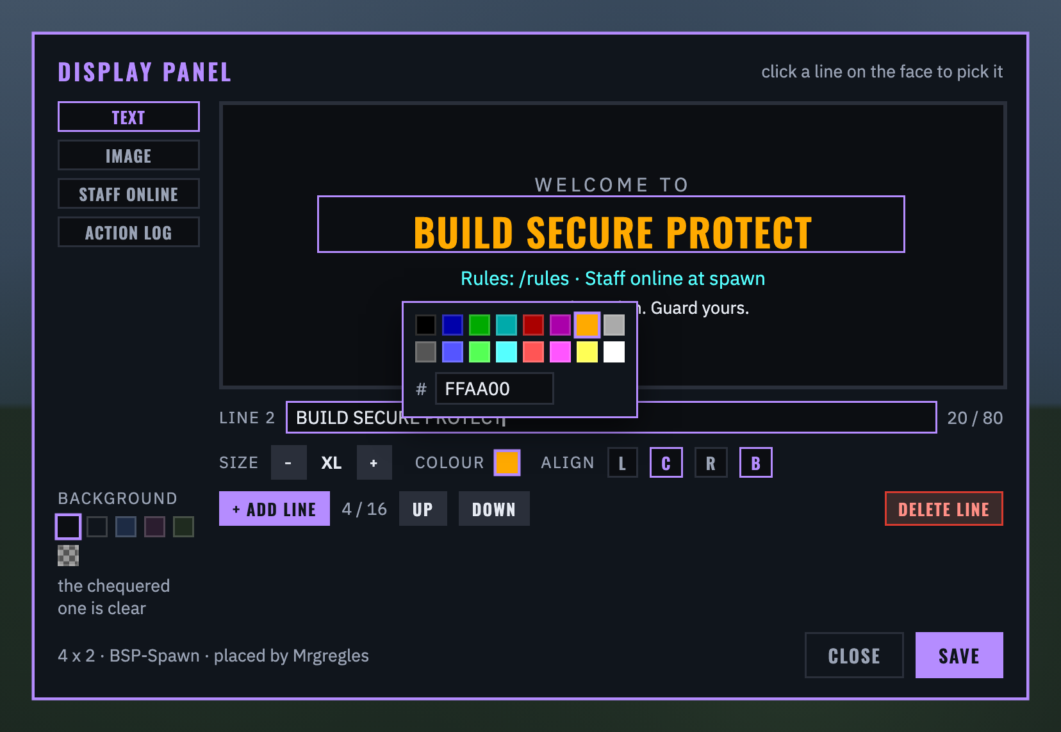The height and width of the screenshot is (732, 1061).
Task: Select the coral red palette swatch
Action: [x=533, y=352]
